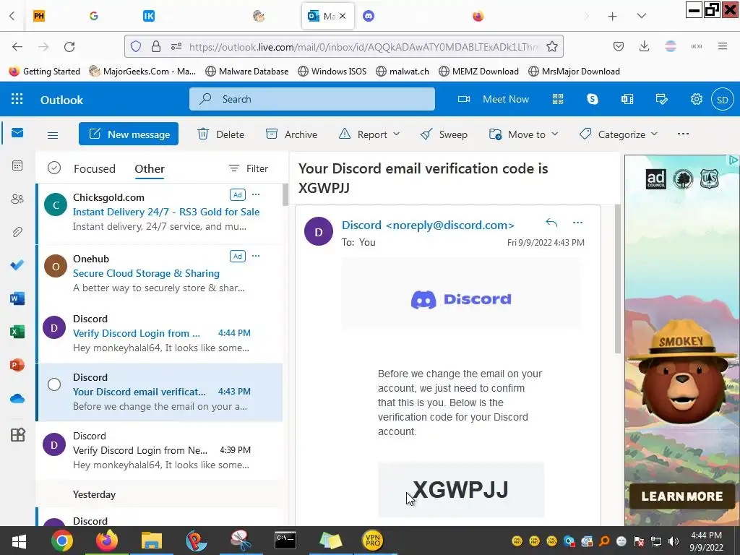Switch to the Other inbox tab
This screenshot has width=740, height=555.
tap(150, 168)
